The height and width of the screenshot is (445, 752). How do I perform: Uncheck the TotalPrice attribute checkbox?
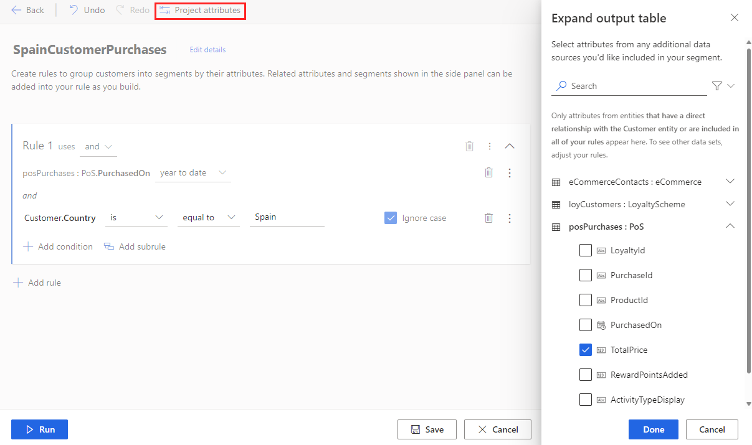point(585,349)
